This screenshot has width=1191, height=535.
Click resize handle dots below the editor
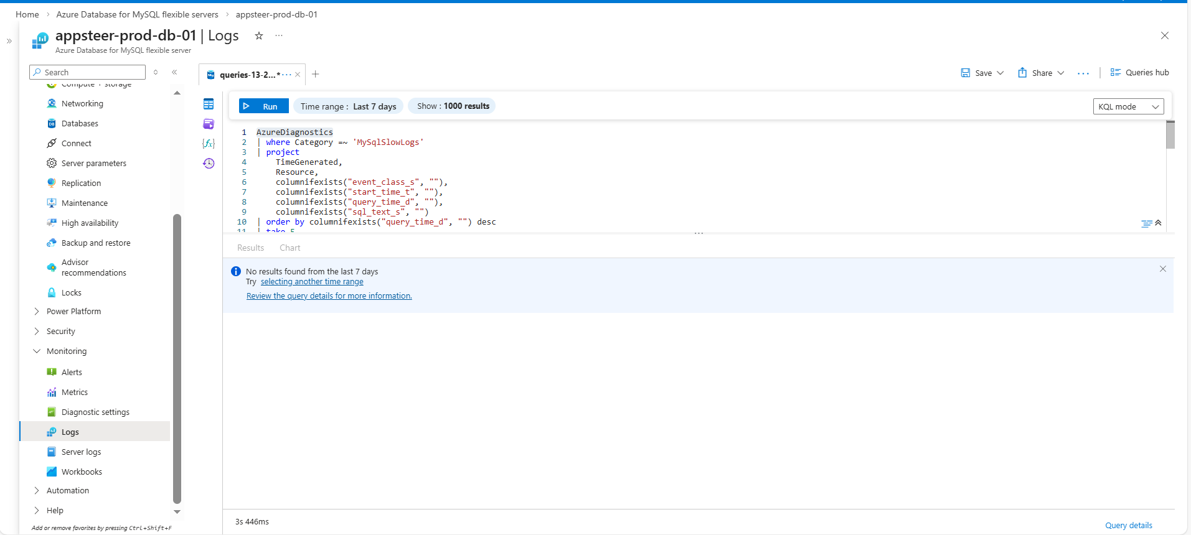point(699,233)
